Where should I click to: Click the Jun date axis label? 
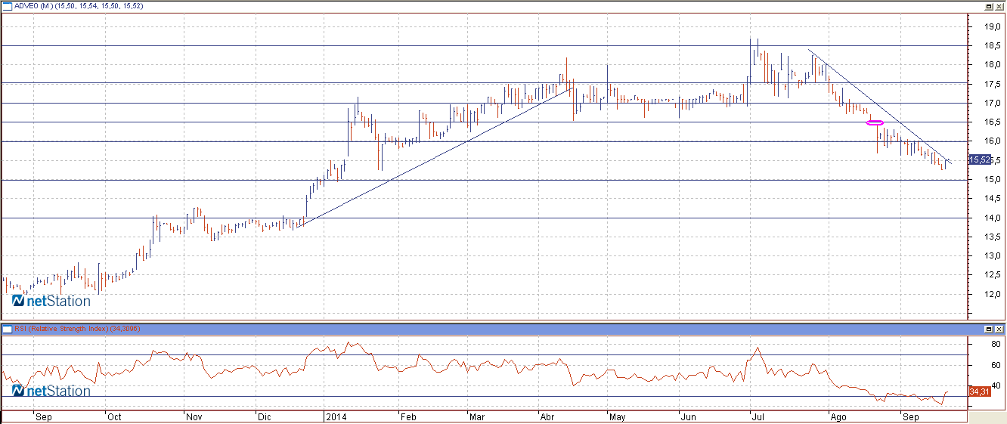coord(689,416)
